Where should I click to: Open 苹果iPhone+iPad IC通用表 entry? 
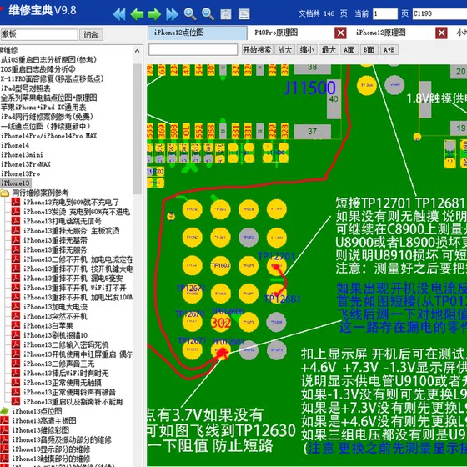tap(43, 108)
